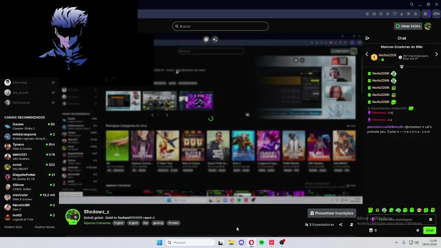This screenshot has height=248, width=441.
Task: Open the snapshot camera icon in browser toolbar
Action: (x=374, y=14)
